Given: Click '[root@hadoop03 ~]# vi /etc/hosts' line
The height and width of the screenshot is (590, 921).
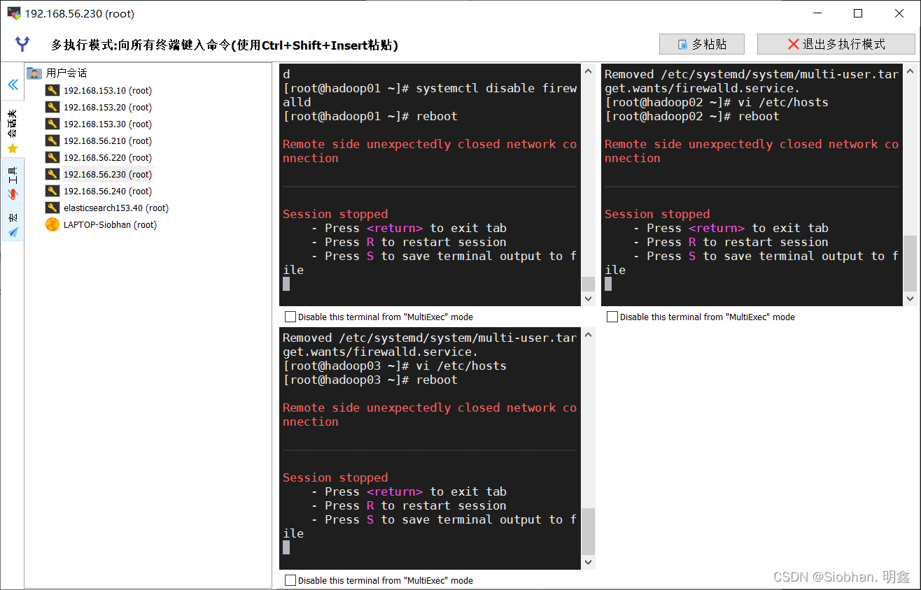Looking at the screenshot, I should (x=395, y=366).
